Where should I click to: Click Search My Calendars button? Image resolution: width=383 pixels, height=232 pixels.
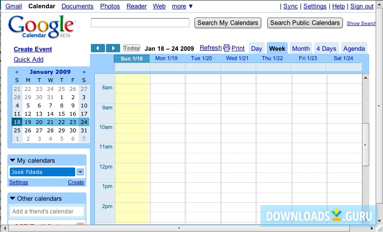coord(228,23)
